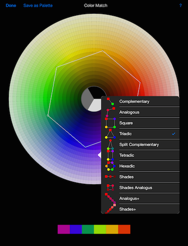Click the hexagon vertex on teal-blue

pyautogui.click(x=47, y=116)
